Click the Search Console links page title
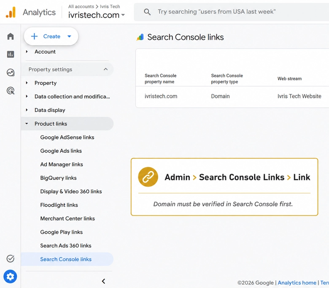This screenshot has width=329, height=288. (x=186, y=37)
